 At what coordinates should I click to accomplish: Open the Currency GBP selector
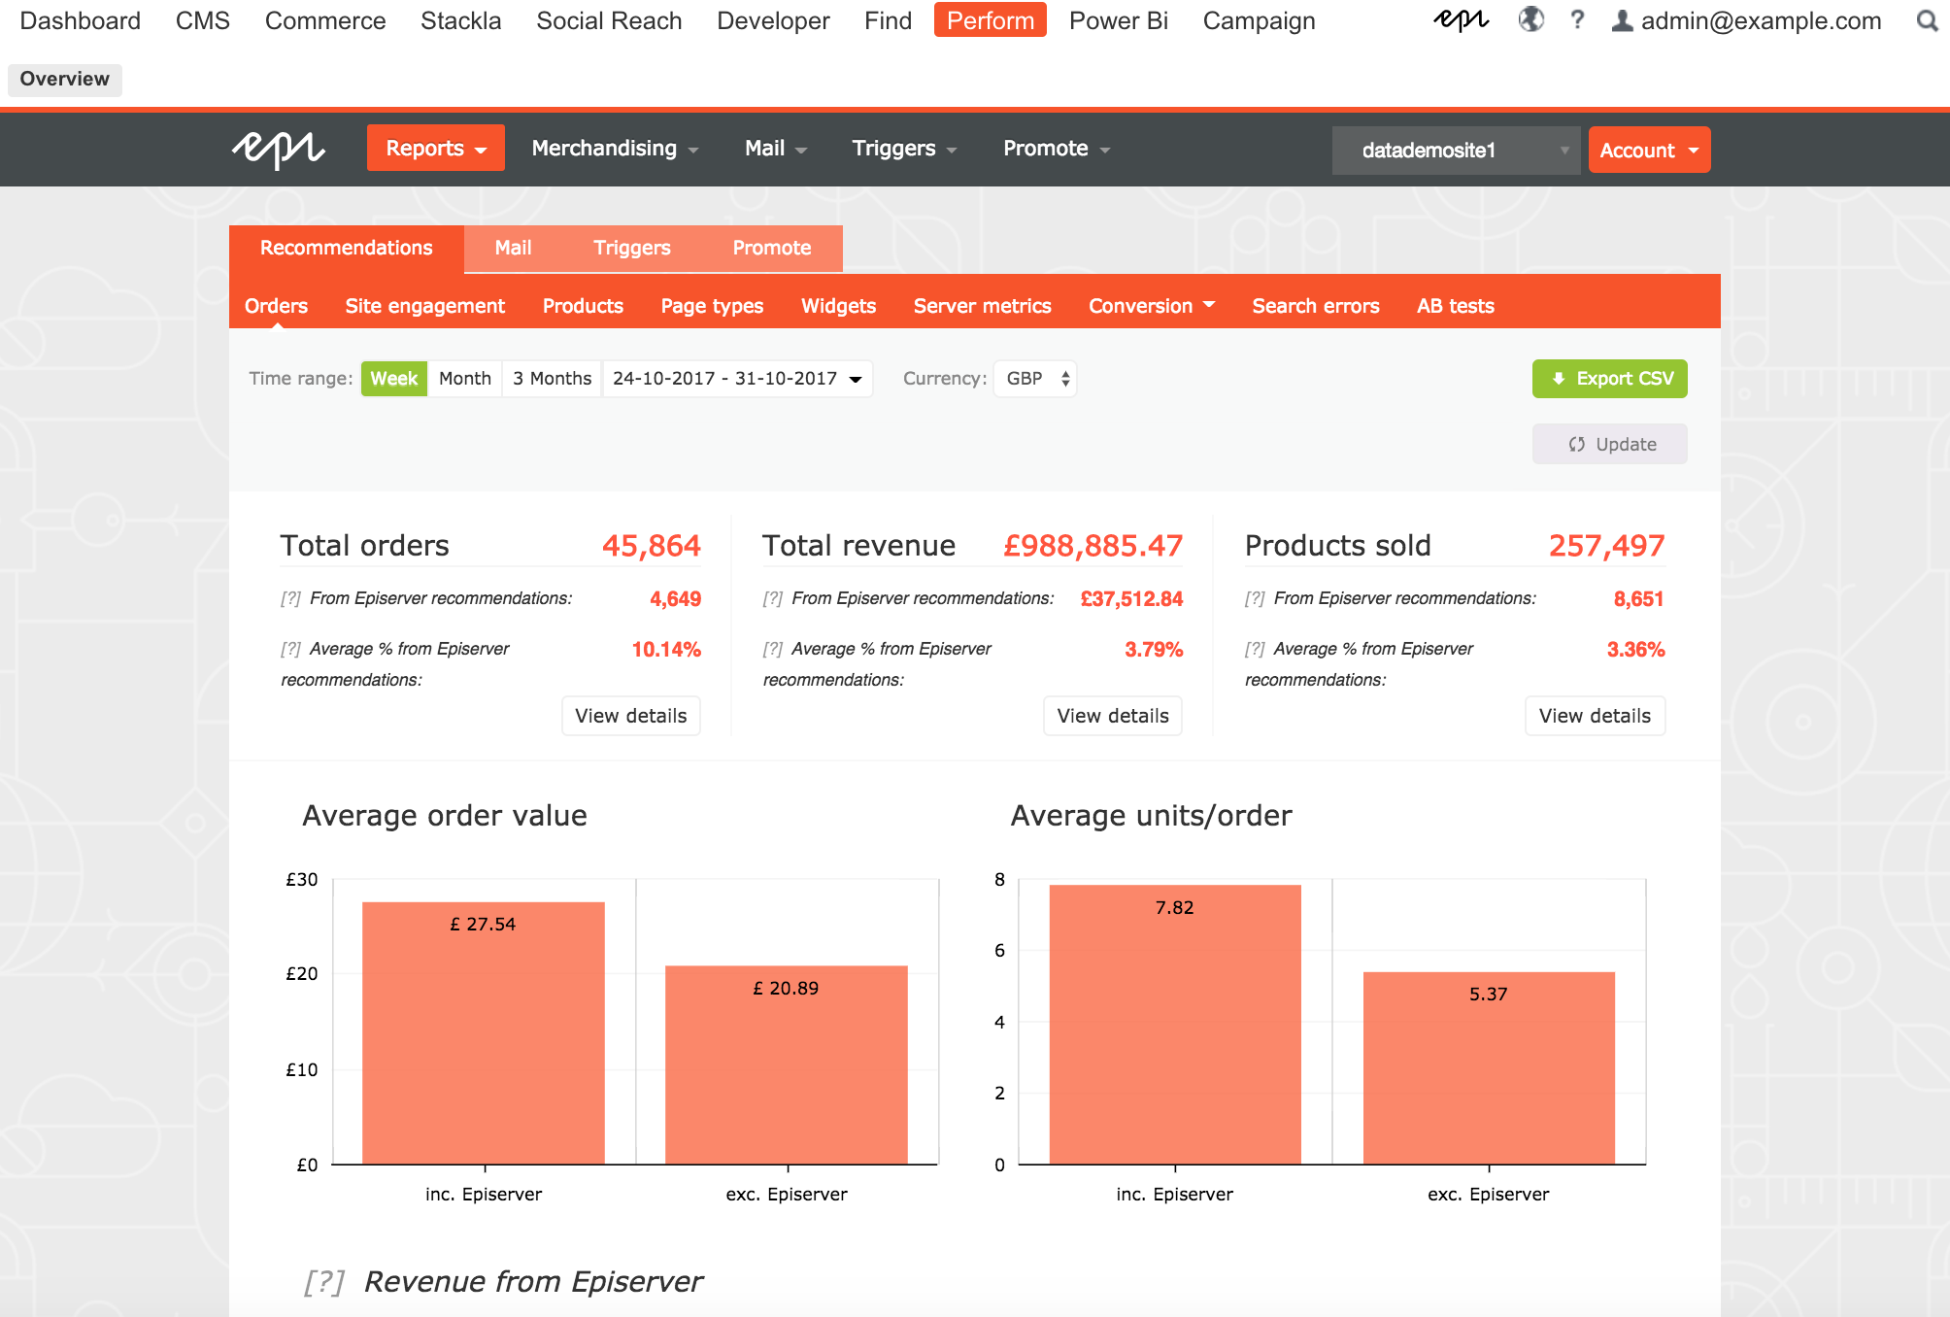tap(1036, 378)
